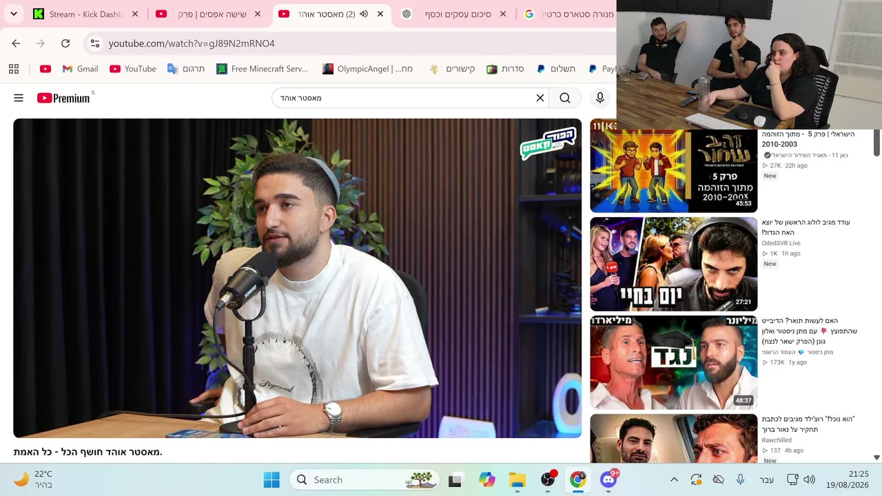This screenshot has width=882, height=496.
Task: Click the YouTube search text field
Action: 403,98
